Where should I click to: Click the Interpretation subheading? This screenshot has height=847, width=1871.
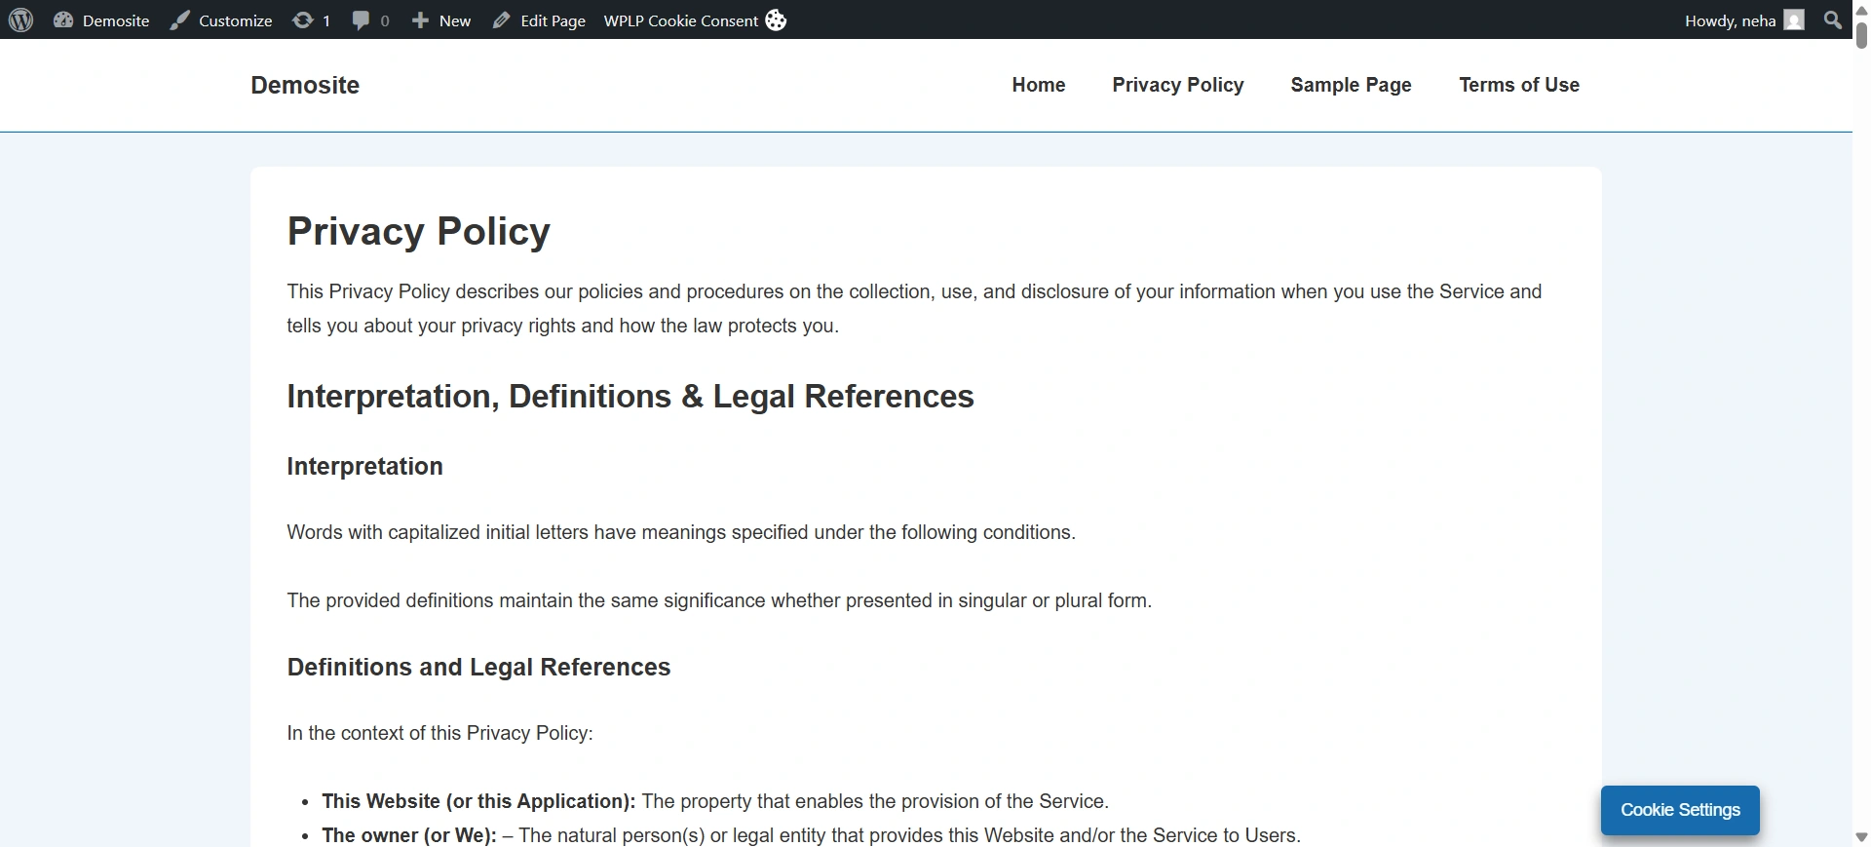point(364,466)
